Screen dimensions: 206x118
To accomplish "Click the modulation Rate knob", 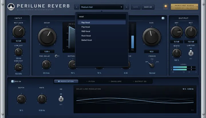I will click(42, 99).
